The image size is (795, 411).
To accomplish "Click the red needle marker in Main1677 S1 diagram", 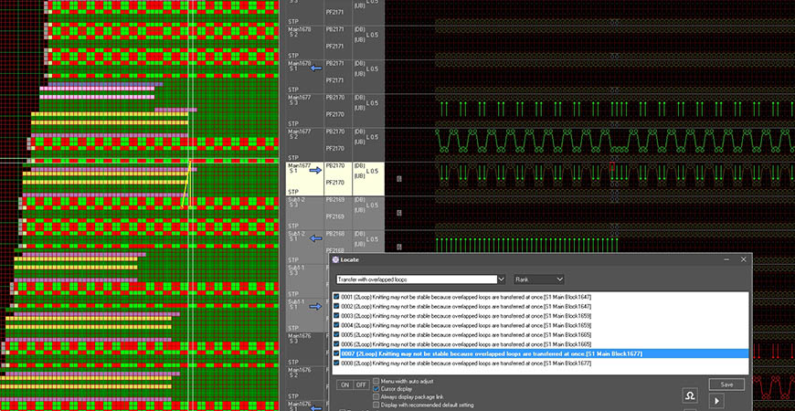I will (x=612, y=166).
